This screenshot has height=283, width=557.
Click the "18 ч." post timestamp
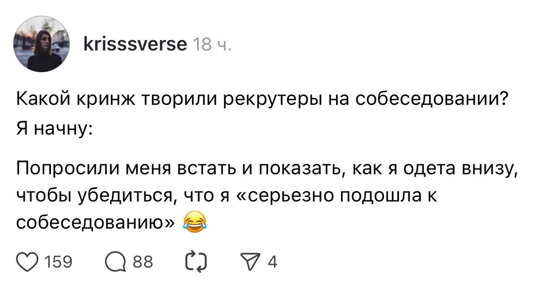[x=211, y=44]
